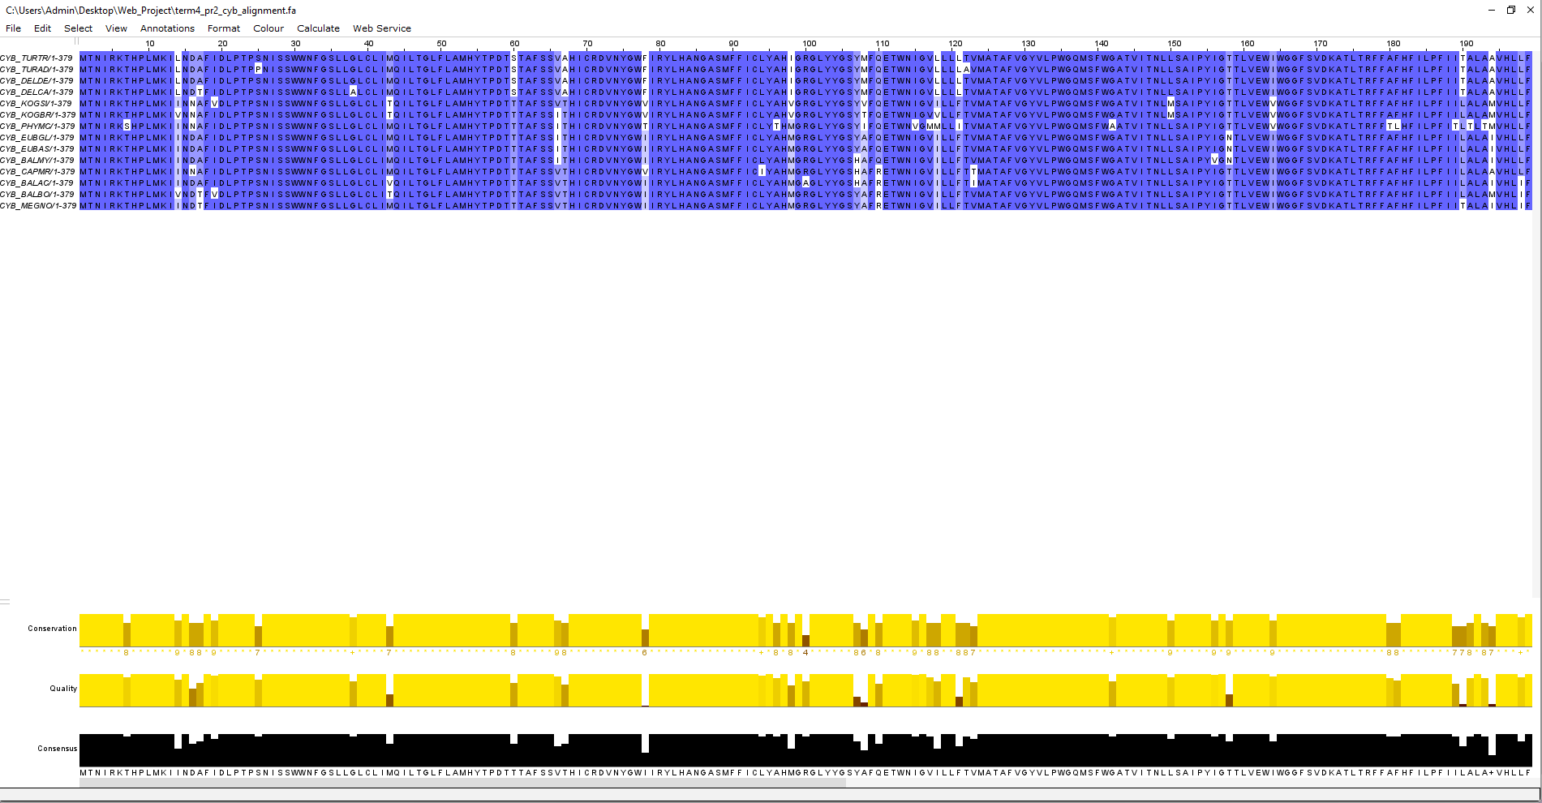Open the Calculate menu
Viewport: 1542px width, 803px height.
tap(318, 28)
